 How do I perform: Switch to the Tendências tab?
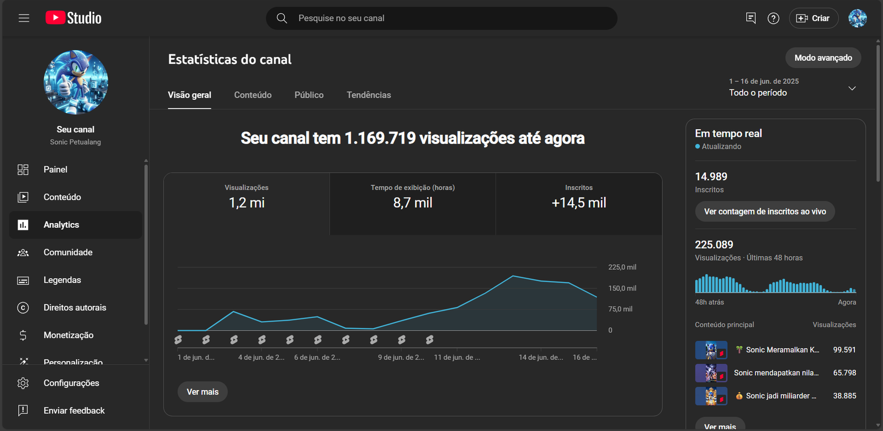click(x=369, y=95)
